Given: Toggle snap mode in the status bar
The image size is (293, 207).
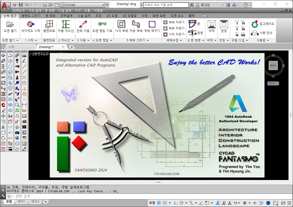Looking at the screenshot, I should [x=165, y=203].
